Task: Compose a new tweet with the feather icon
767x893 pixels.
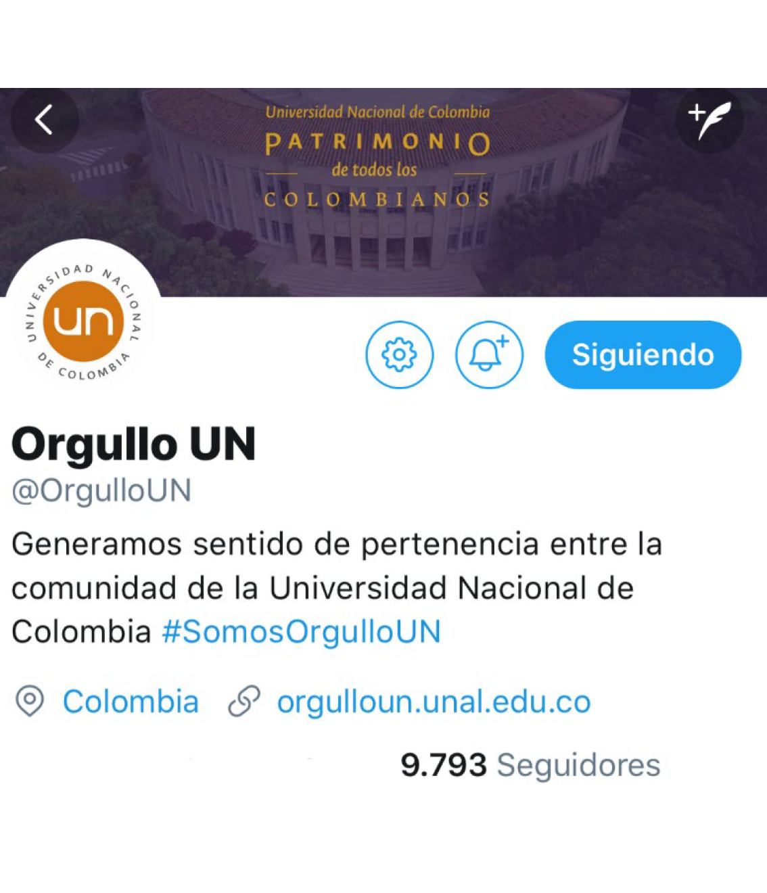Action: (710, 120)
